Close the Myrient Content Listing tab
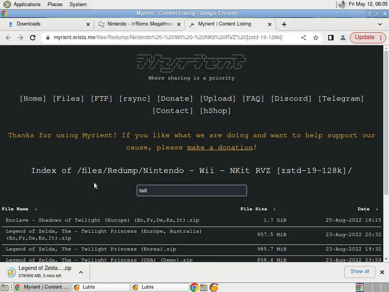Image resolution: width=389 pixels, height=292 pixels. (x=270, y=24)
